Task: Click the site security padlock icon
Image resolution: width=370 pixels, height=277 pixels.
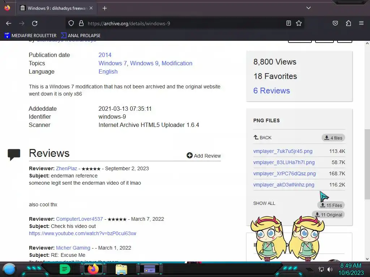Action: point(81,23)
